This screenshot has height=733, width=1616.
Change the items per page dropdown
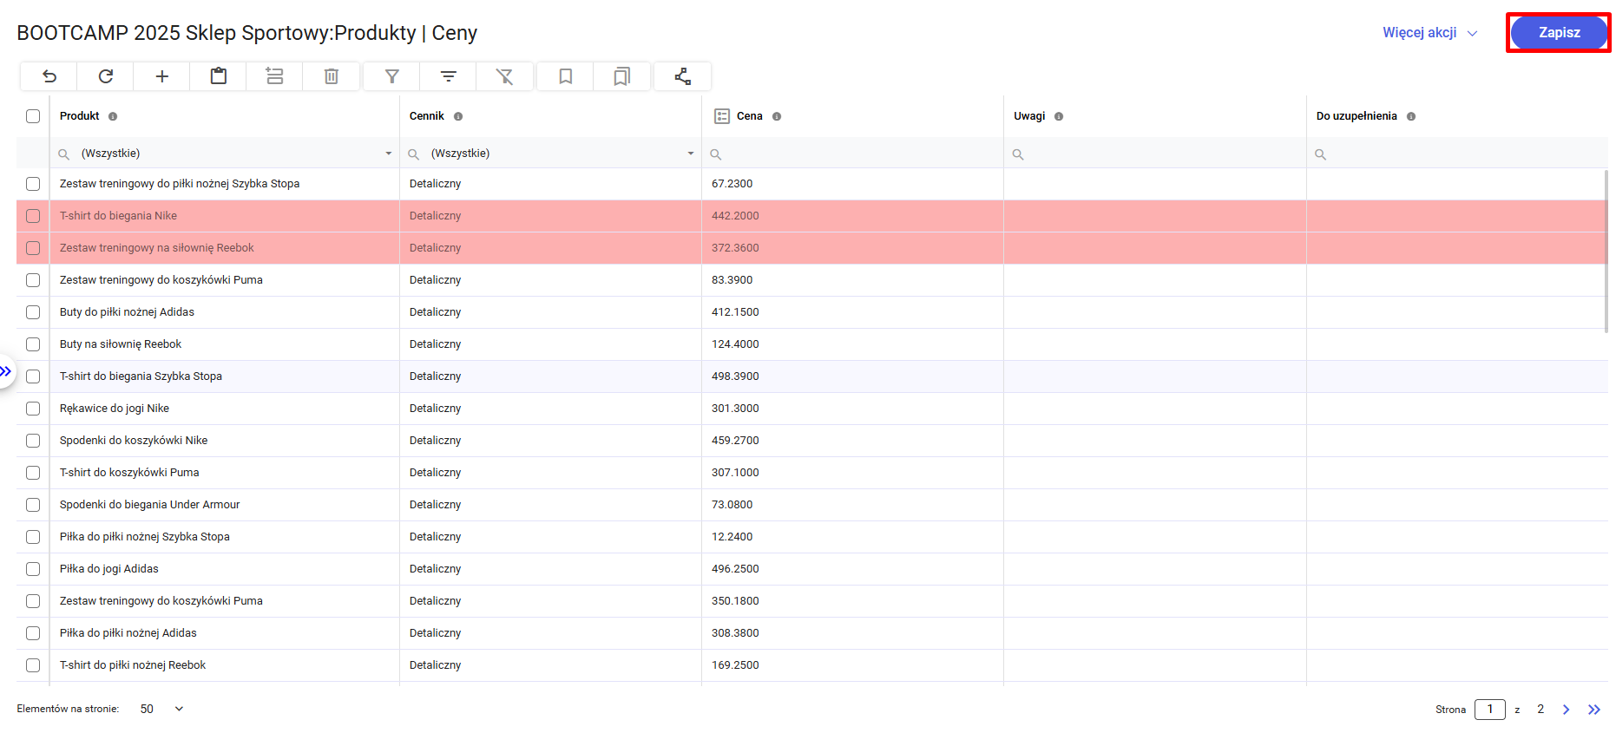click(x=162, y=709)
